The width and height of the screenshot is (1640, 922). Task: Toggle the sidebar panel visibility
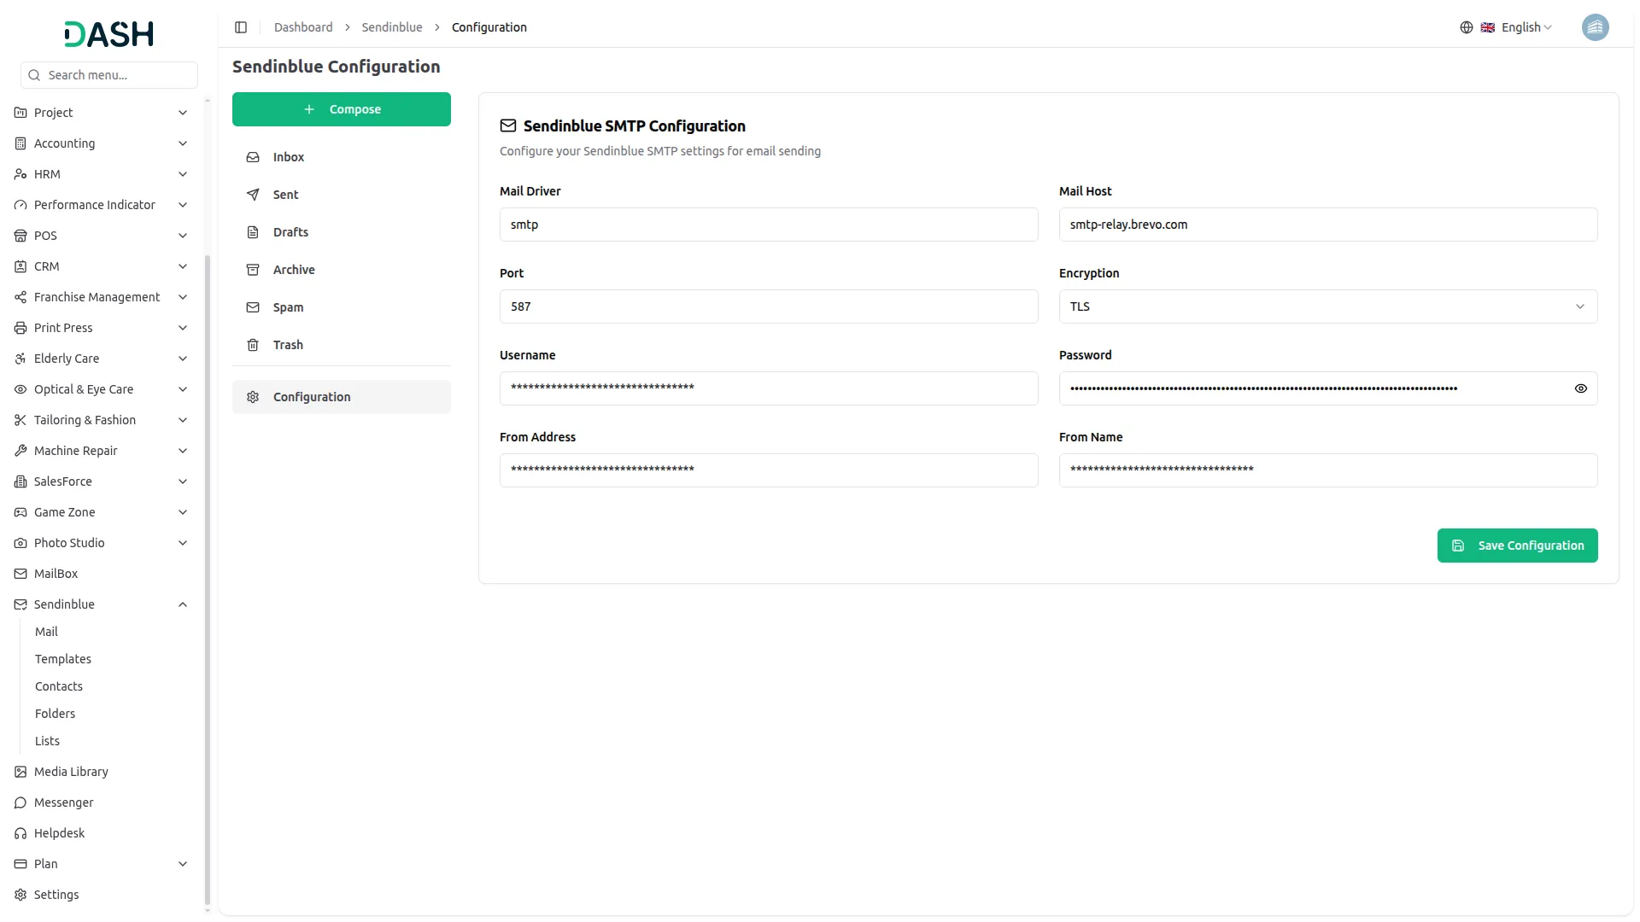click(241, 26)
